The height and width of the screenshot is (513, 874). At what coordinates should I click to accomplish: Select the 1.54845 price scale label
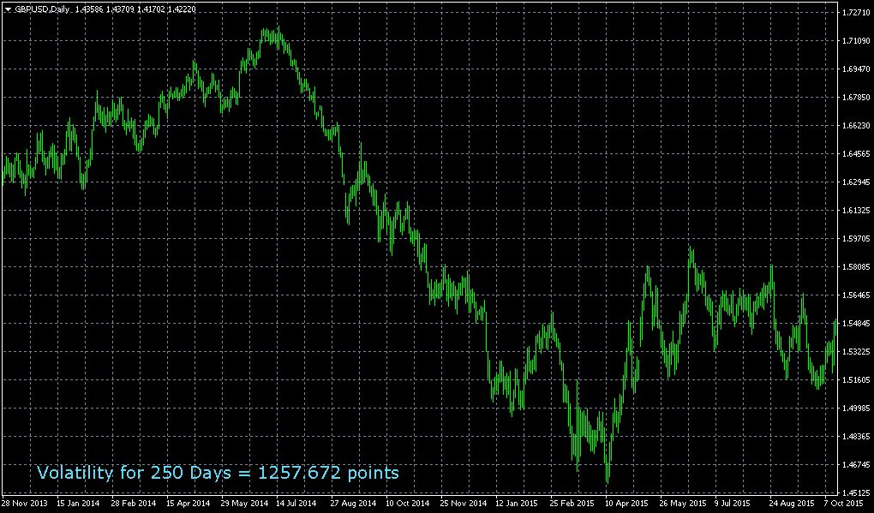(x=857, y=323)
